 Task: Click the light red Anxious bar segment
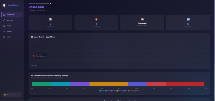(157, 84)
